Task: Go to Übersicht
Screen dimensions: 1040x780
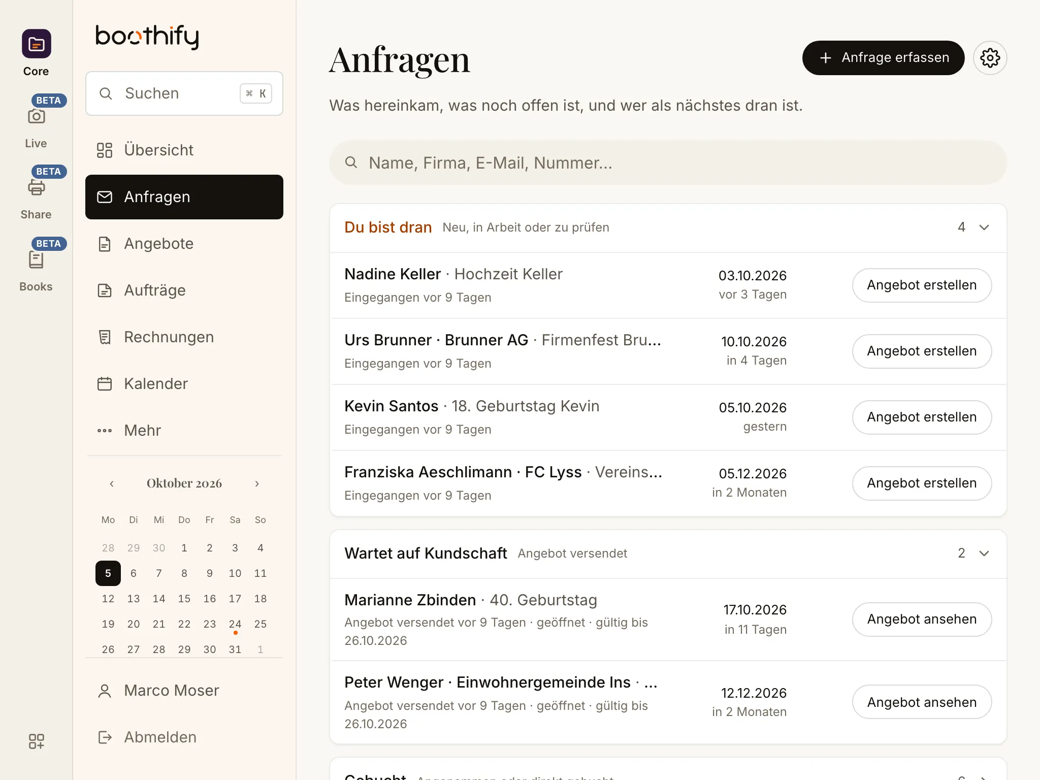Action: coord(184,150)
